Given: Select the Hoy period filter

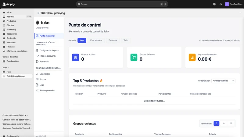Looking at the screenshot, I should 82,40.
